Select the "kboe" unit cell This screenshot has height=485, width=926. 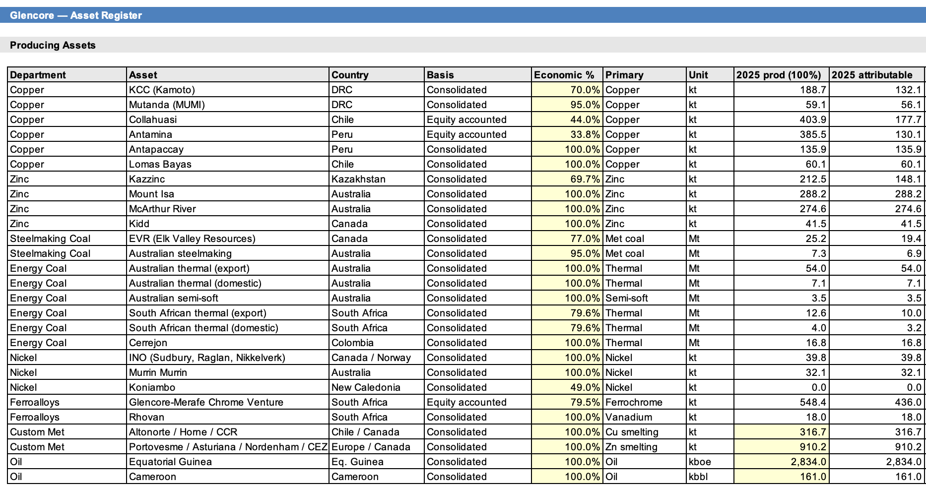pyautogui.click(x=710, y=462)
